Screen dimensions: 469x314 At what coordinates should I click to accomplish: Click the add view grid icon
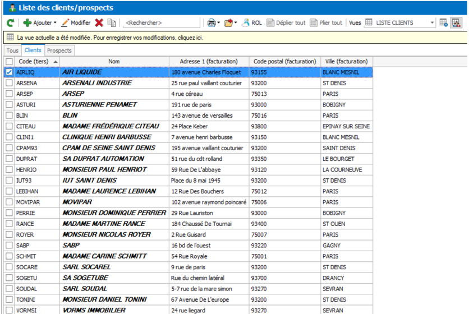coord(443,23)
